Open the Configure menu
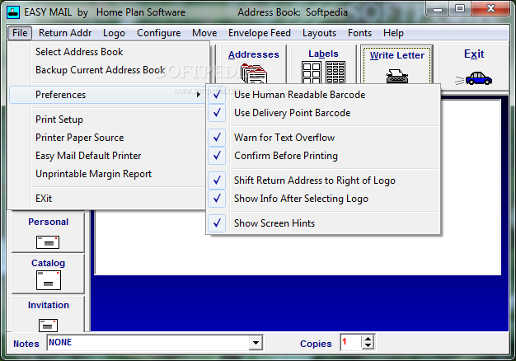Image resolution: width=516 pixels, height=361 pixels. [x=159, y=33]
